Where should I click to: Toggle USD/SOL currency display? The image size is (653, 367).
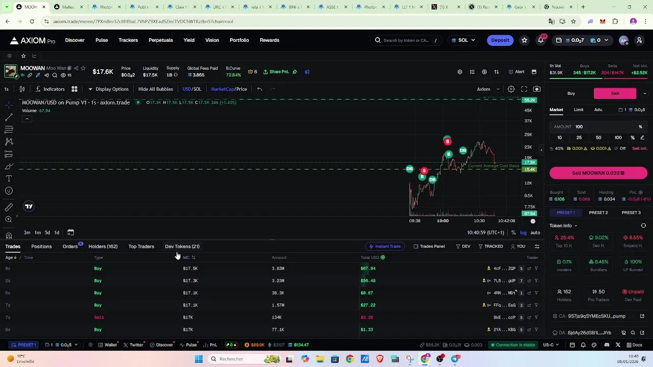click(x=192, y=89)
